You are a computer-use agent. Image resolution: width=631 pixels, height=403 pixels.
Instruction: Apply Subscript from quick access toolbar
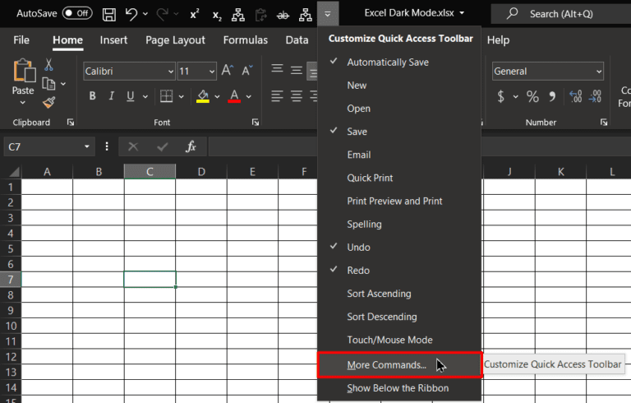coord(217,16)
